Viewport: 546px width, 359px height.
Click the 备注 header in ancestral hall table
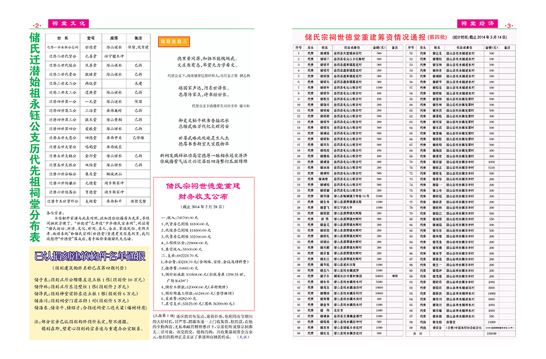[x=138, y=38]
